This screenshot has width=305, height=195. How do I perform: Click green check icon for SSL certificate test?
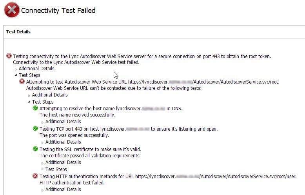click(35, 149)
